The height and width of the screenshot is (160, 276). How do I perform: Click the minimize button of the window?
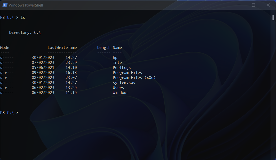pyautogui.click(x=239, y=5)
